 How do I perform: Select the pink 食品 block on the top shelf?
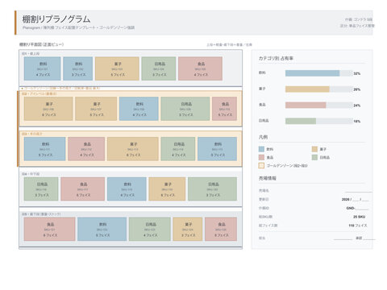[x=200, y=68]
